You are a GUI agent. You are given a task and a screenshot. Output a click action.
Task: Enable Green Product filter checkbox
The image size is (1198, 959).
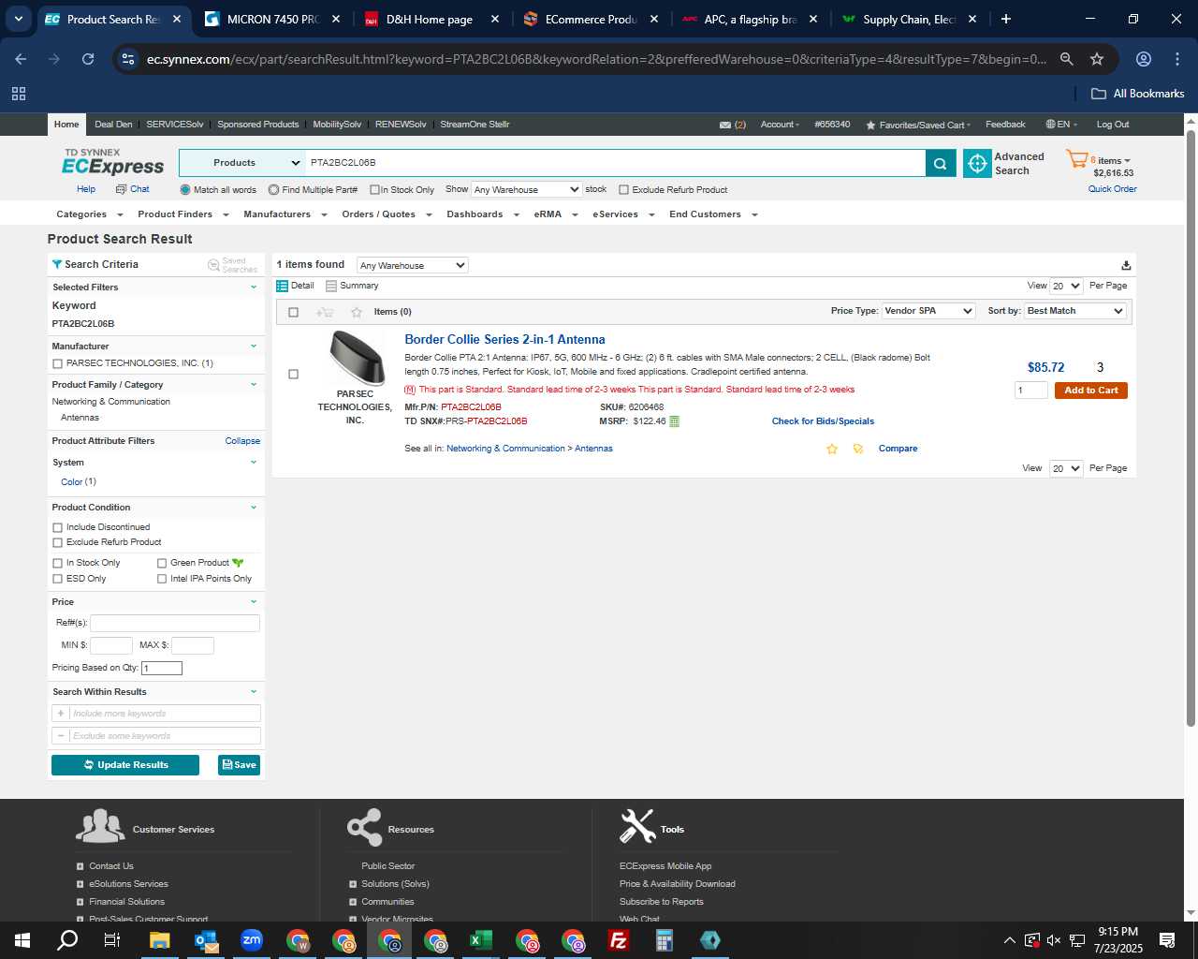(162, 563)
